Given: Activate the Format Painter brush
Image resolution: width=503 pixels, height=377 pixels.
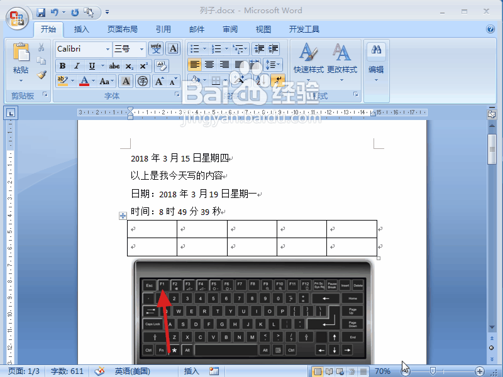Looking at the screenshot, I should coord(41,75).
